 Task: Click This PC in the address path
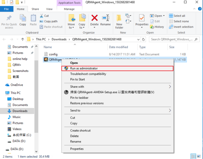coord(41,39)
